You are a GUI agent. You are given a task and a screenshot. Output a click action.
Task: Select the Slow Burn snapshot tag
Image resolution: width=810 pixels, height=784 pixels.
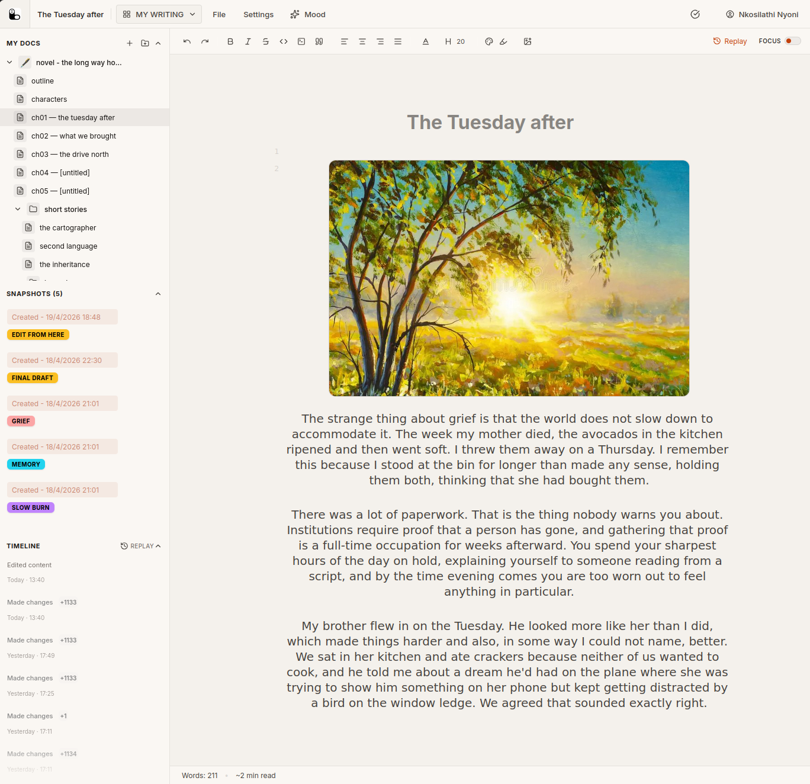31,507
